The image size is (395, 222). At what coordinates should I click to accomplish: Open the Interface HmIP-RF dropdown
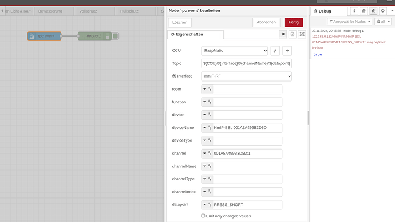[x=246, y=76]
